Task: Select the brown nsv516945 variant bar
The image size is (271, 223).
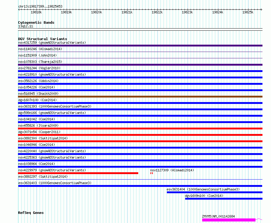Action: [140, 97]
